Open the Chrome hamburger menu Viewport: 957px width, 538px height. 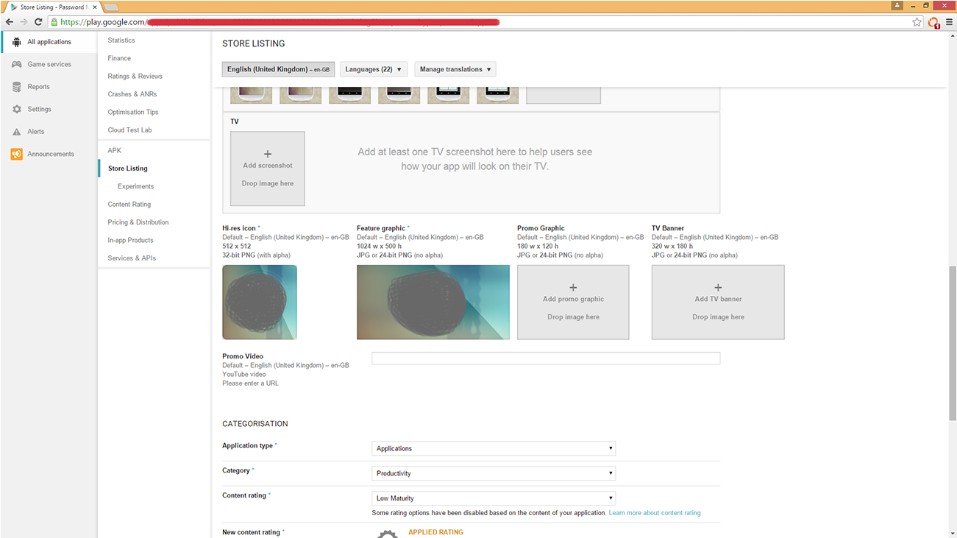(x=949, y=22)
